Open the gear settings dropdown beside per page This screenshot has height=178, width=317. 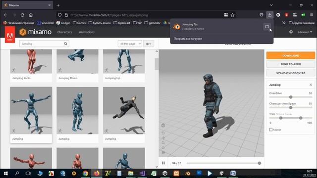click(149, 44)
